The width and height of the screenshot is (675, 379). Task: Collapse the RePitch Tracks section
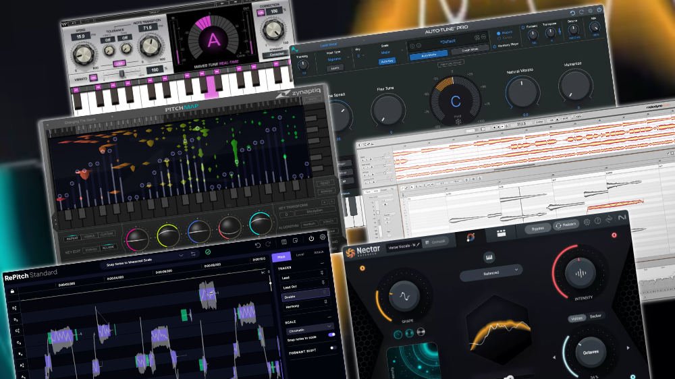[x=323, y=263]
